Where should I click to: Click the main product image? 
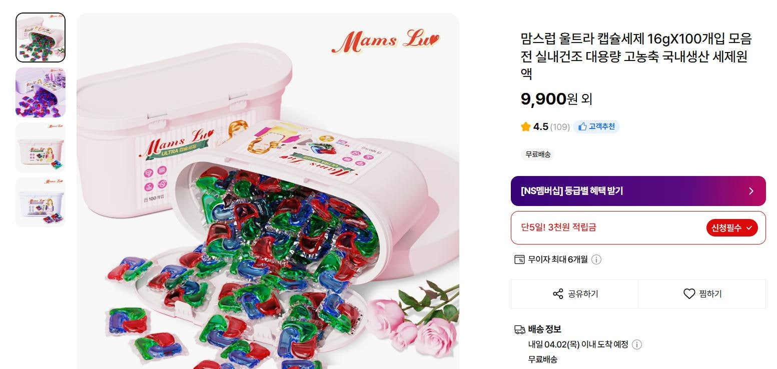tap(268, 200)
